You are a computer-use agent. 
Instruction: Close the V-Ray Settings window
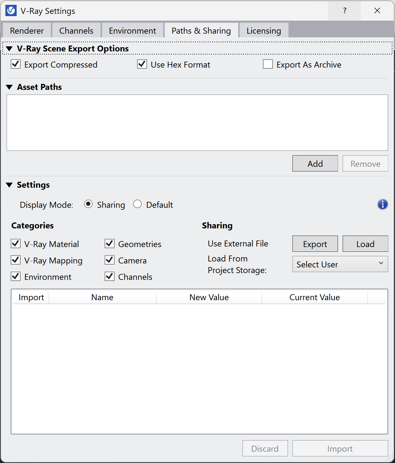click(377, 11)
